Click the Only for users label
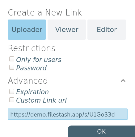The image size is (135, 137). point(39,60)
